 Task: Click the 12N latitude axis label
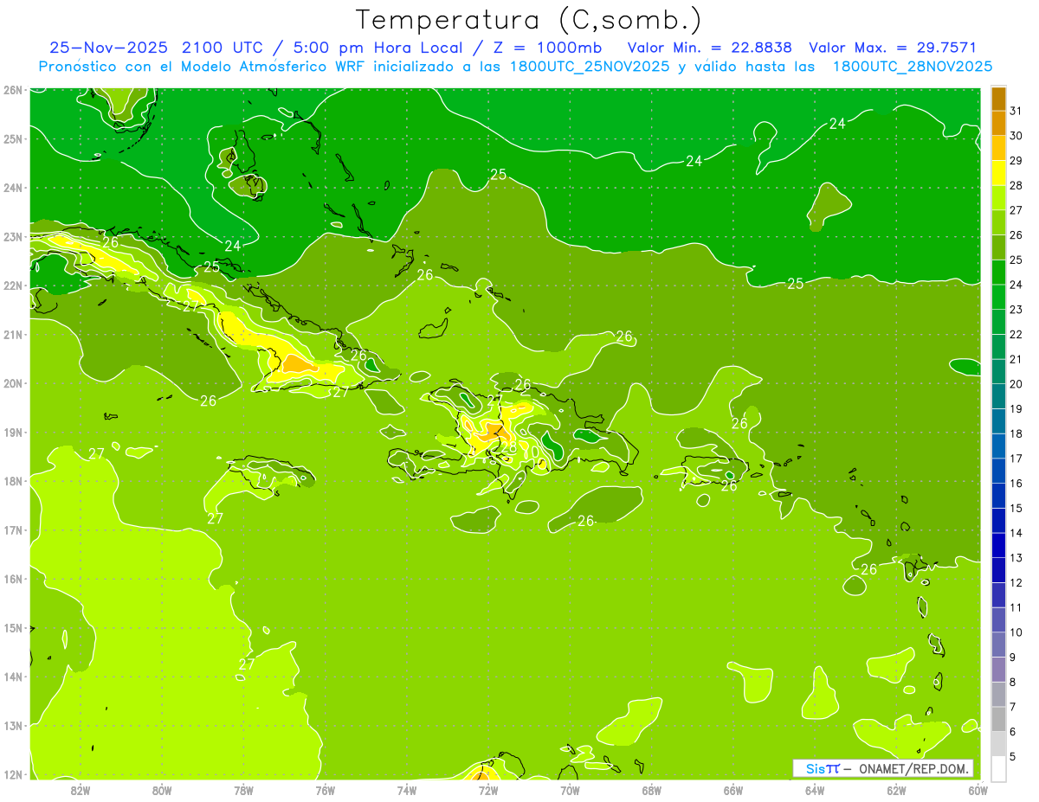pos(13,774)
